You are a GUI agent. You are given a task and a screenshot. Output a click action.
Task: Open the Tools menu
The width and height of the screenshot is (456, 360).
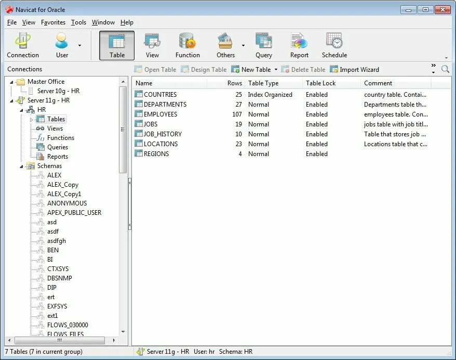tap(78, 22)
